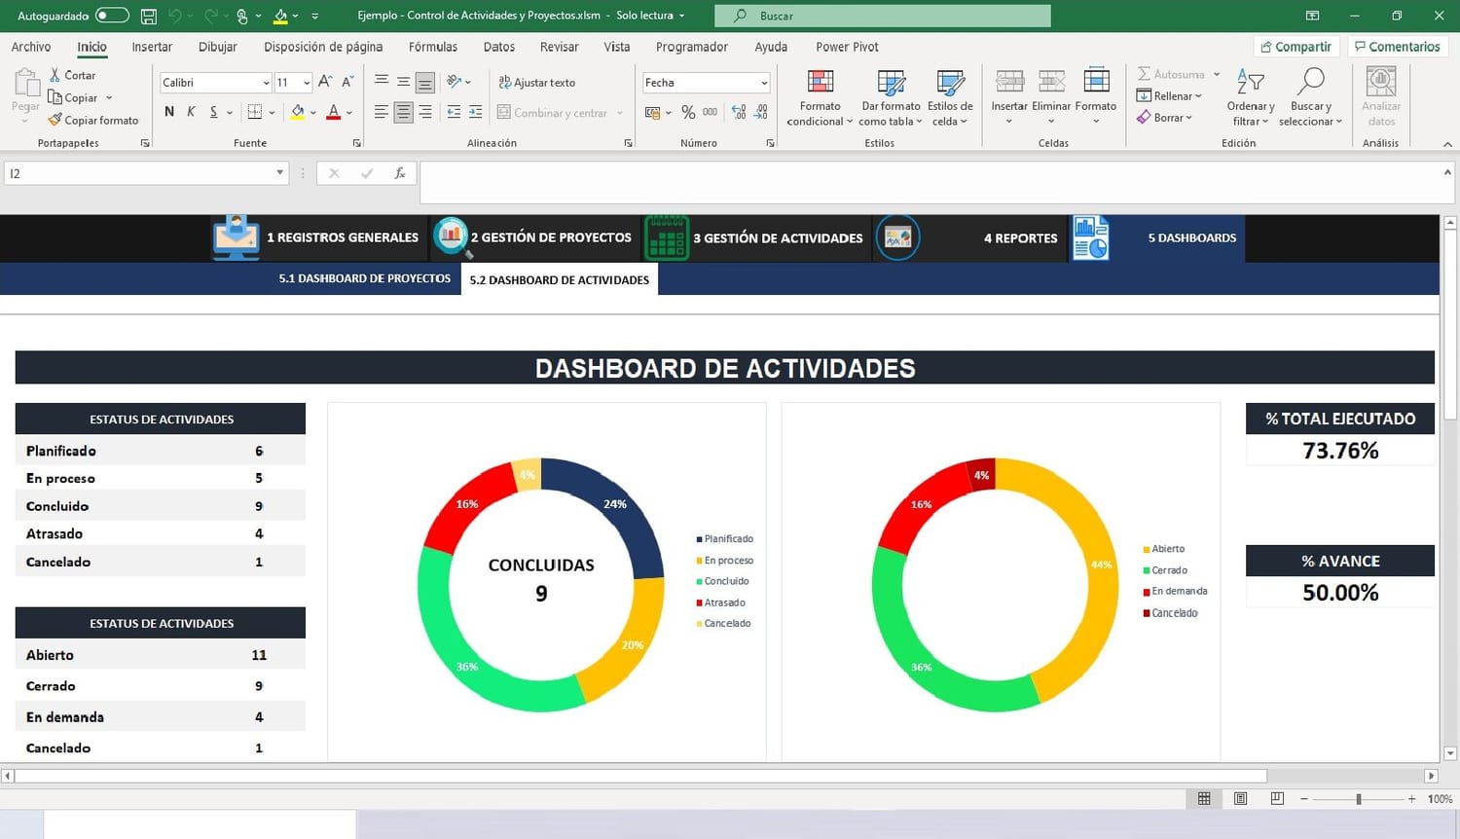Apply thousands separator 000 style
The width and height of the screenshot is (1460, 839).
(711, 112)
